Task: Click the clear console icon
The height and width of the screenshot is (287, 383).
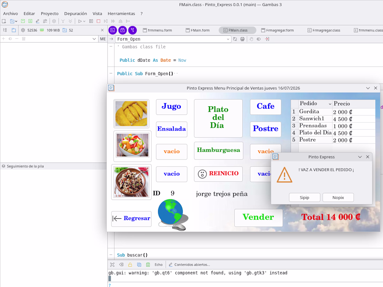Action: [x=121, y=264]
